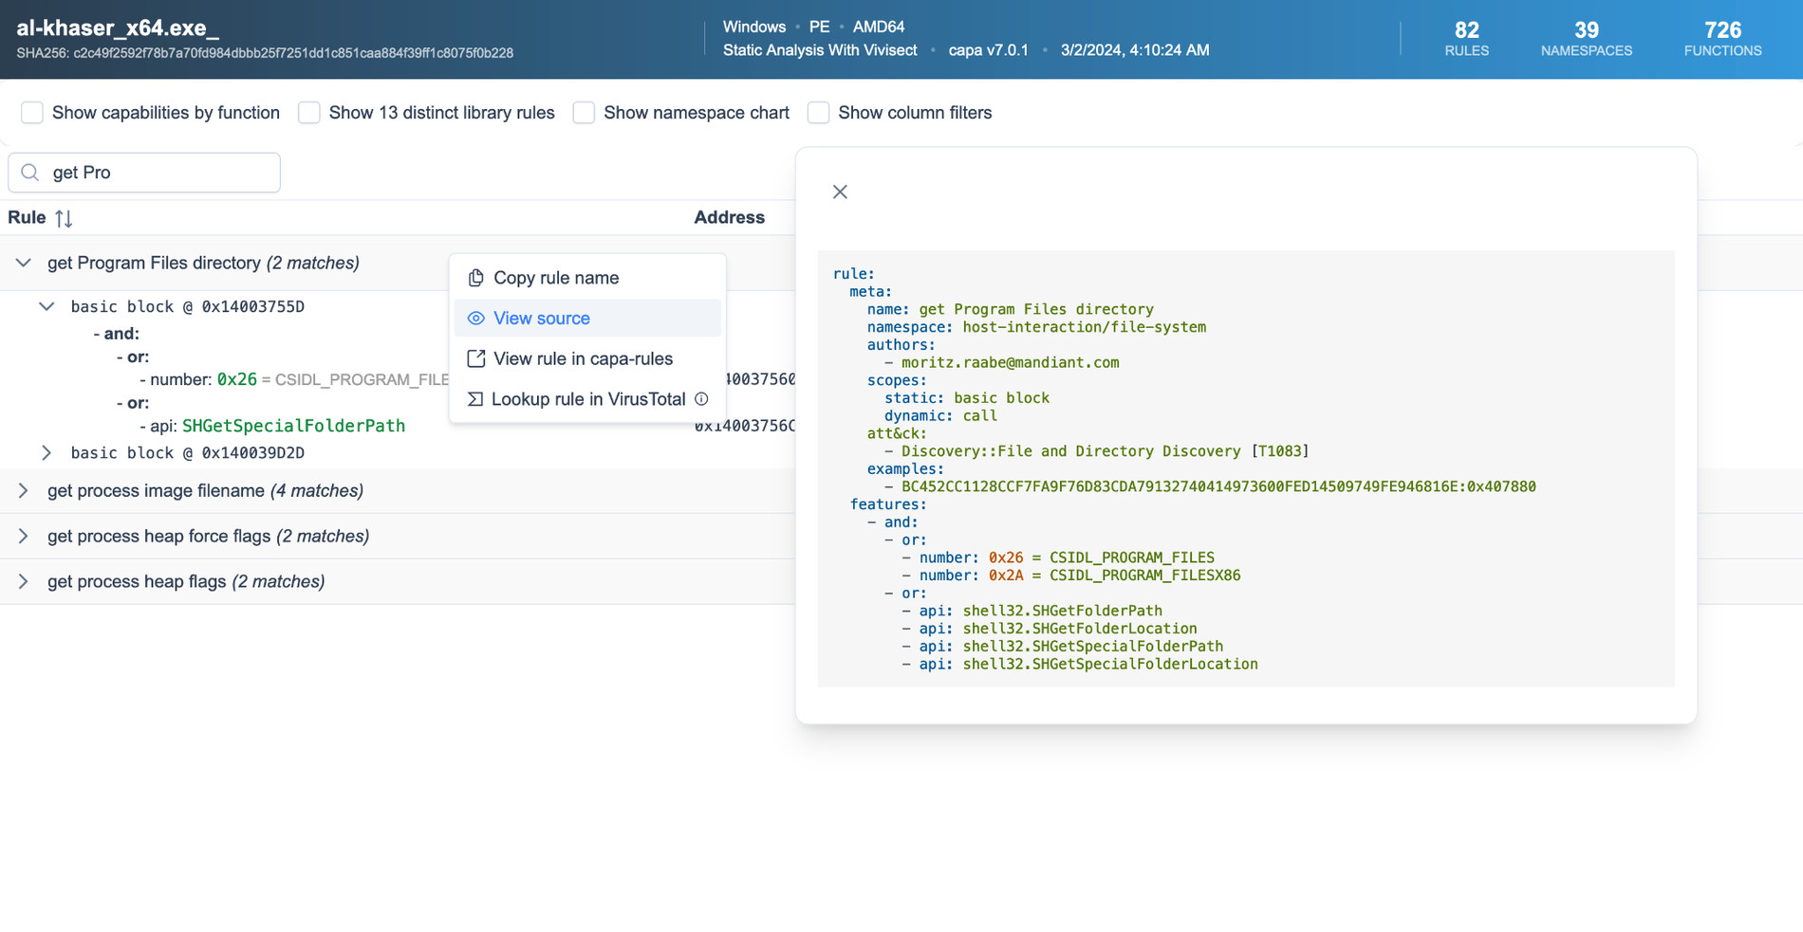
Task: Click the search magnifier icon
Action: tap(30, 173)
